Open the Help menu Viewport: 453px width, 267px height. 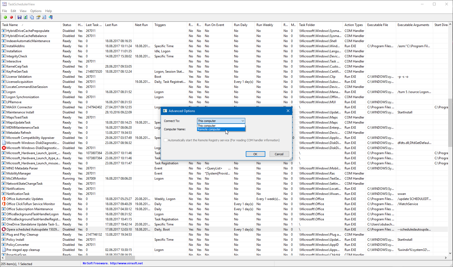48,11
